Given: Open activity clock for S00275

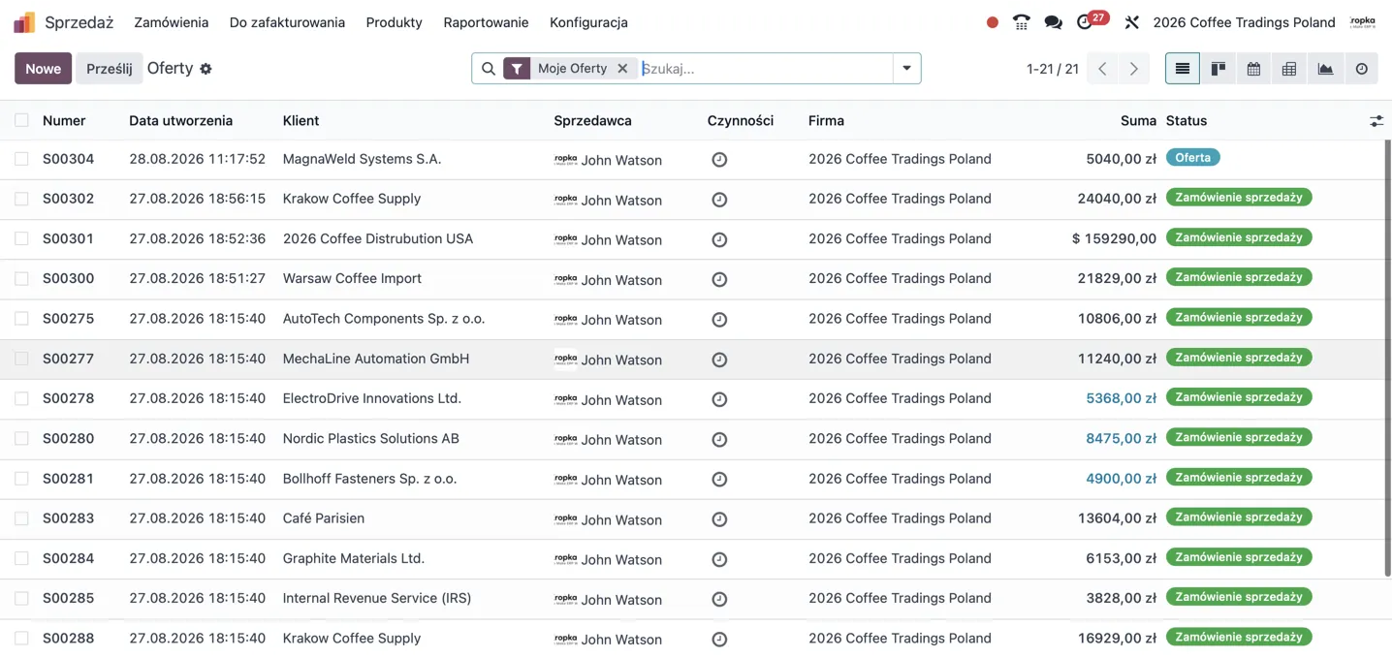Looking at the screenshot, I should (719, 320).
